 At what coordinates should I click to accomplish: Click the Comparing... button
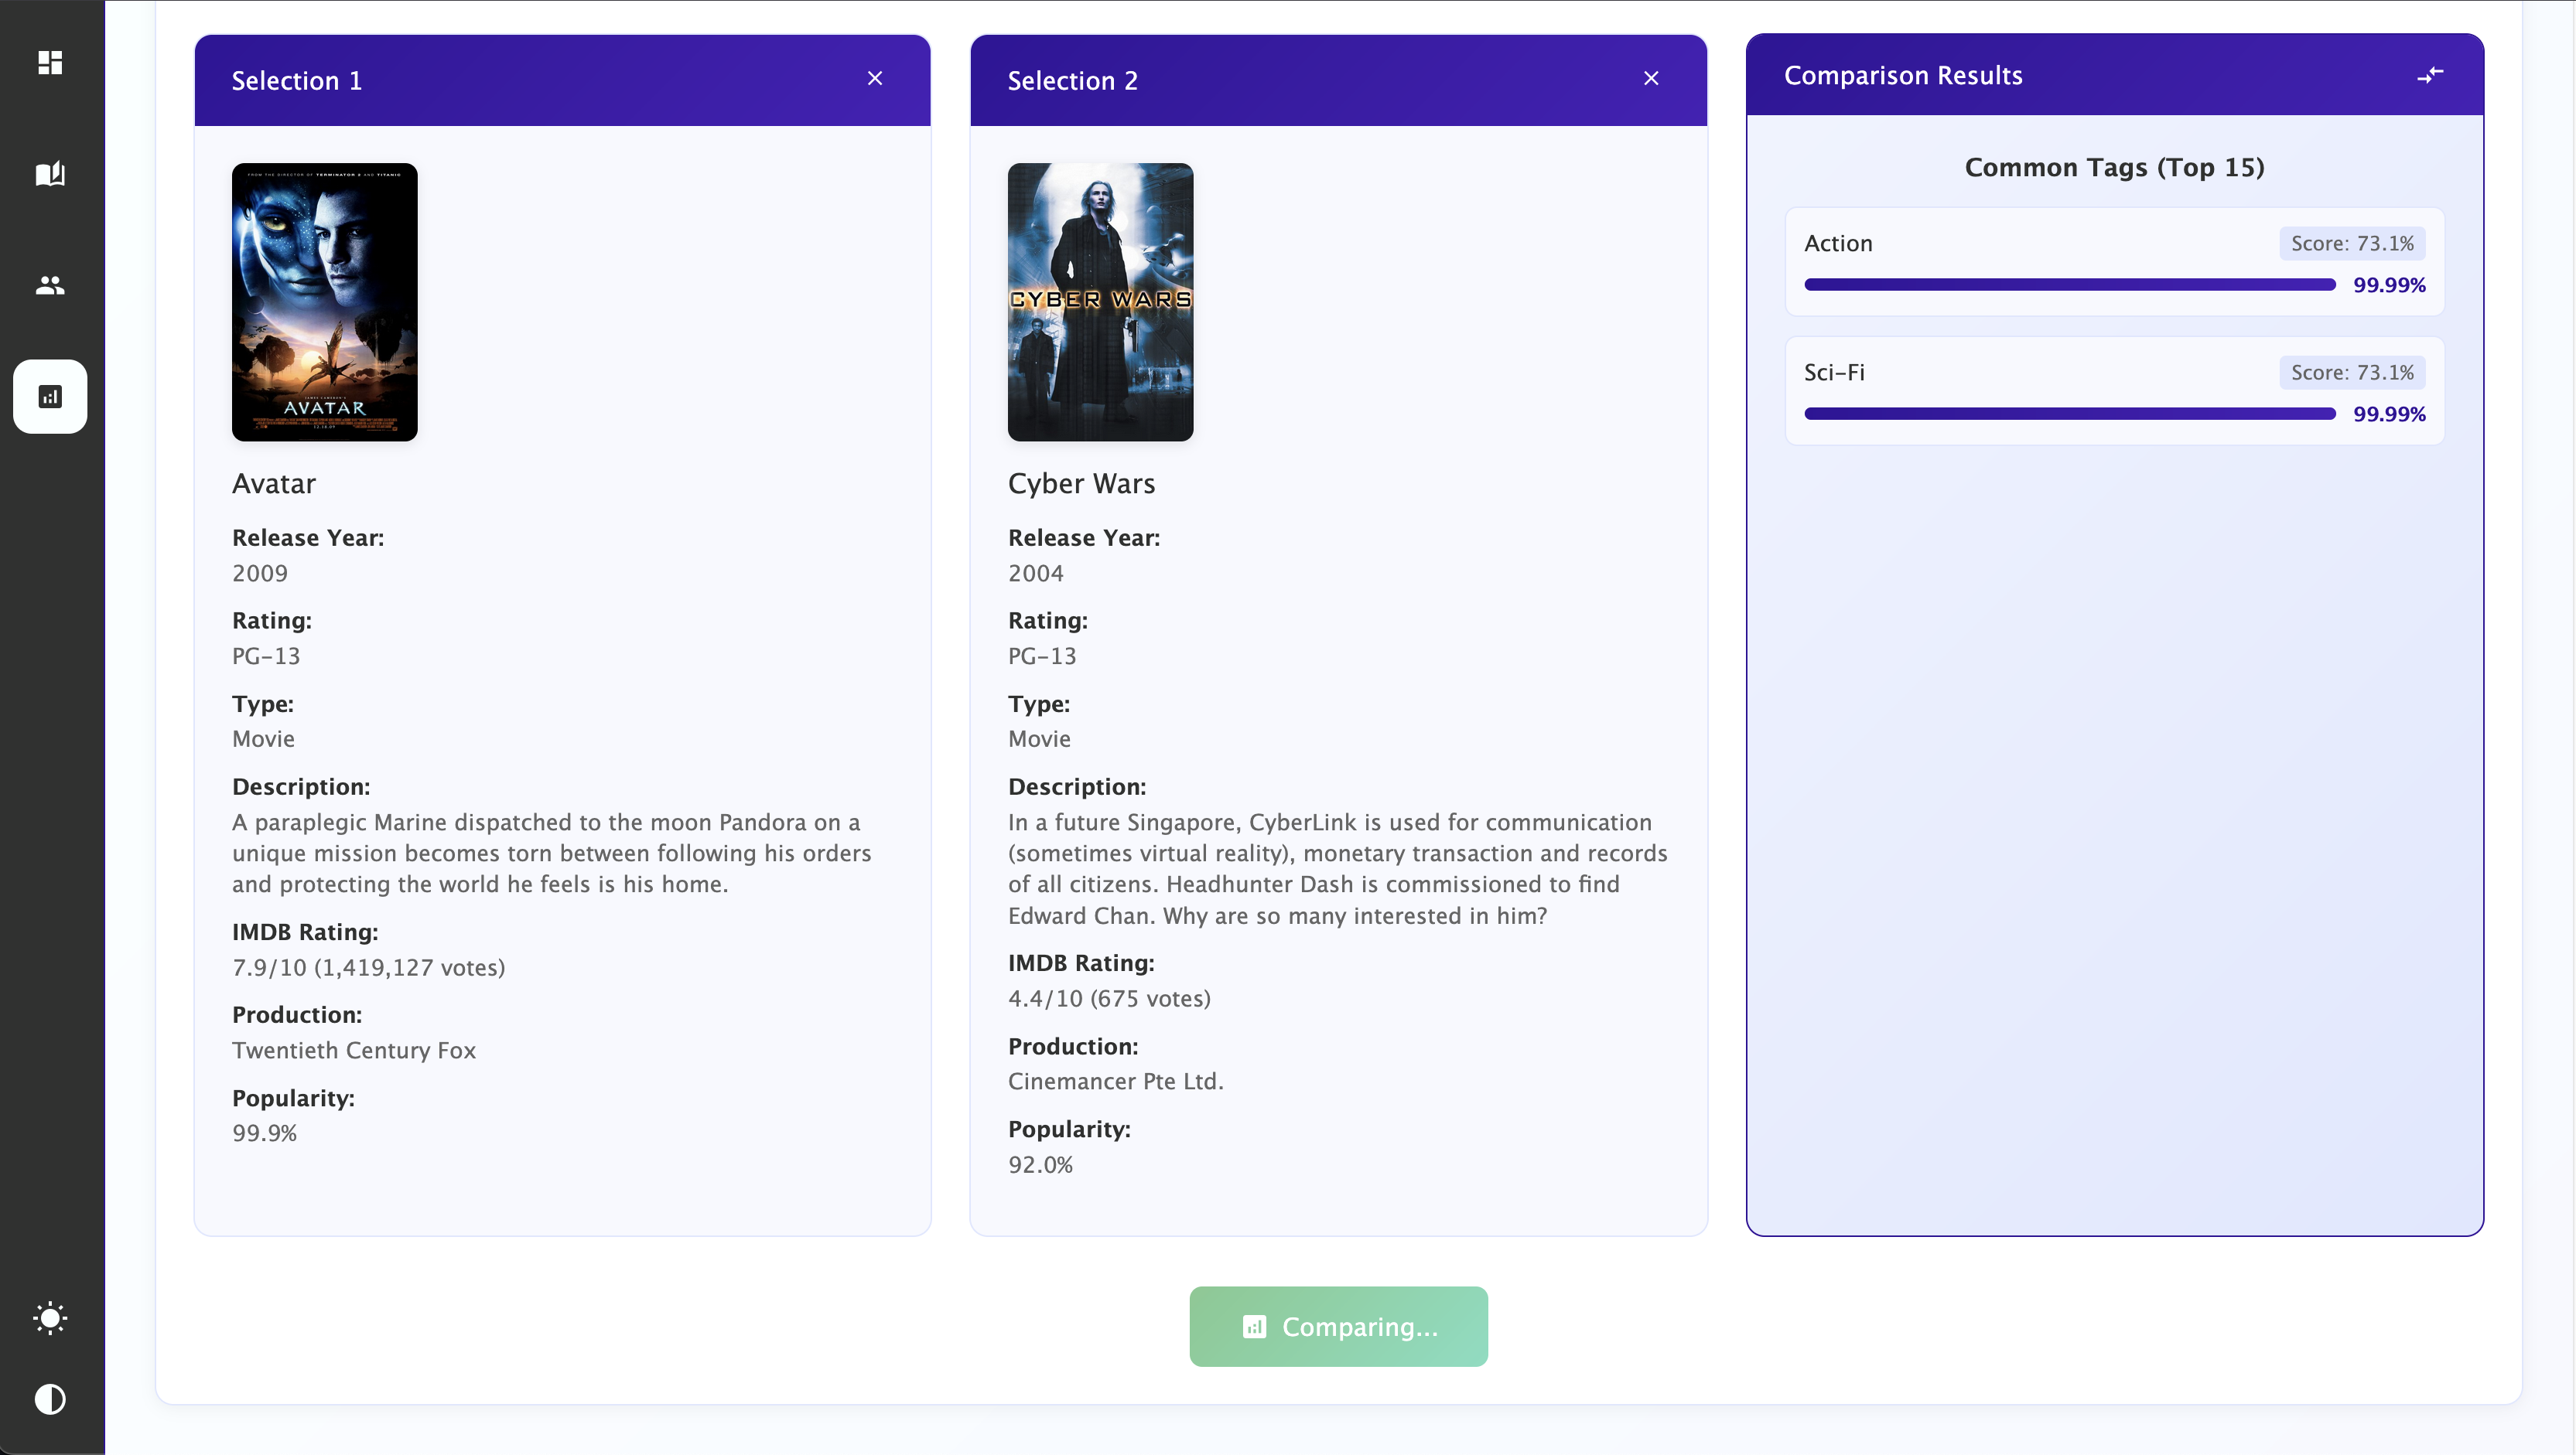tap(1338, 1326)
